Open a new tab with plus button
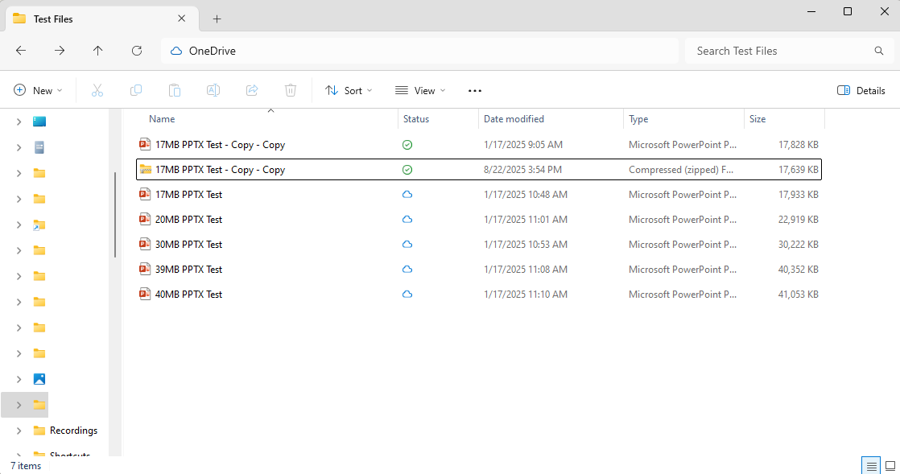Screen dimensions: 900x474 tap(217, 19)
